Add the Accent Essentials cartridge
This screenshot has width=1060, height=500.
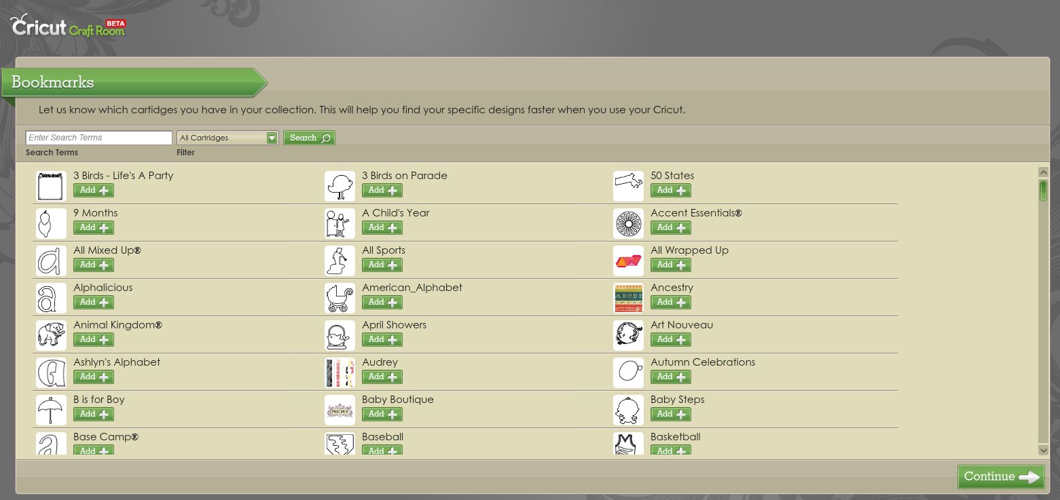pos(671,228)
